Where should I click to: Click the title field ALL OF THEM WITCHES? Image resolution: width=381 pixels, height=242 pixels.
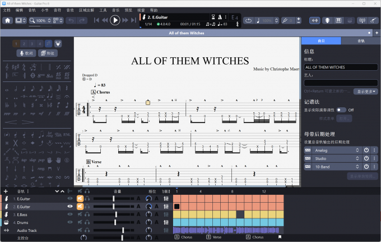341,67
